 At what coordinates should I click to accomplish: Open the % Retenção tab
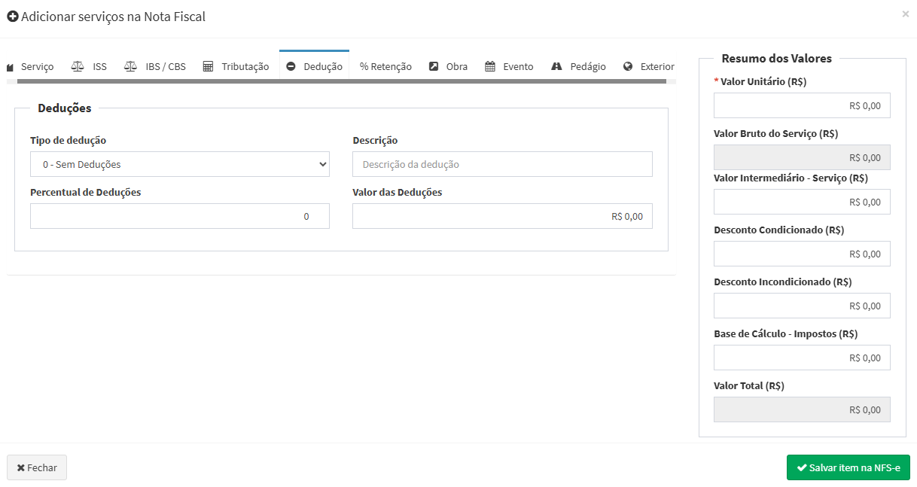click(x=385, y=66)
